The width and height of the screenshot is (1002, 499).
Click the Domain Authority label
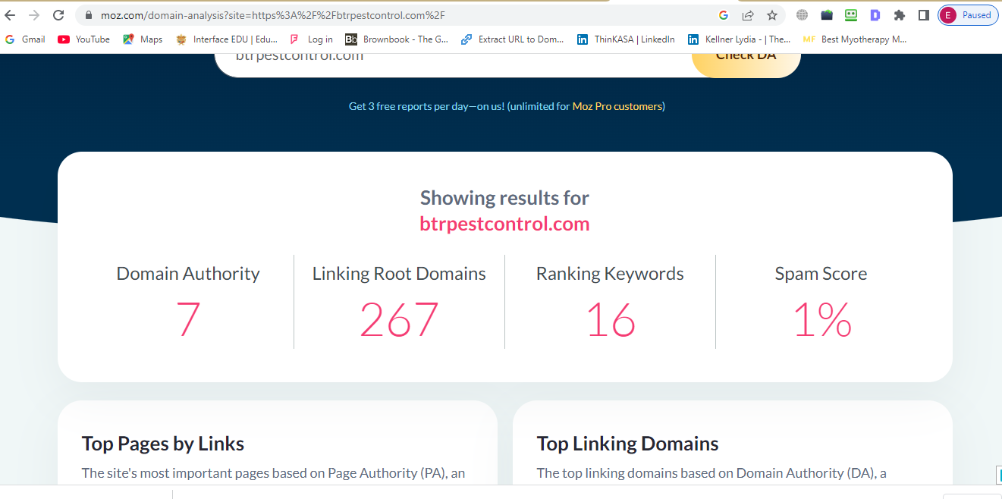[188, 274]
